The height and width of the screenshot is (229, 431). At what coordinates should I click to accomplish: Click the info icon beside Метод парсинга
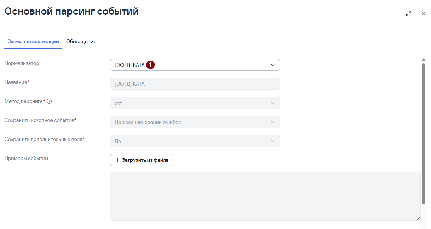[49, 101]
